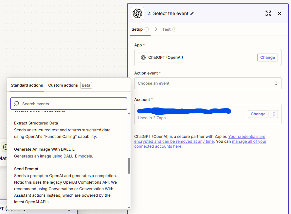This screenshot has width=291, height=214.
Task: Click the search magnifier icon
Action: coord(16,104)
